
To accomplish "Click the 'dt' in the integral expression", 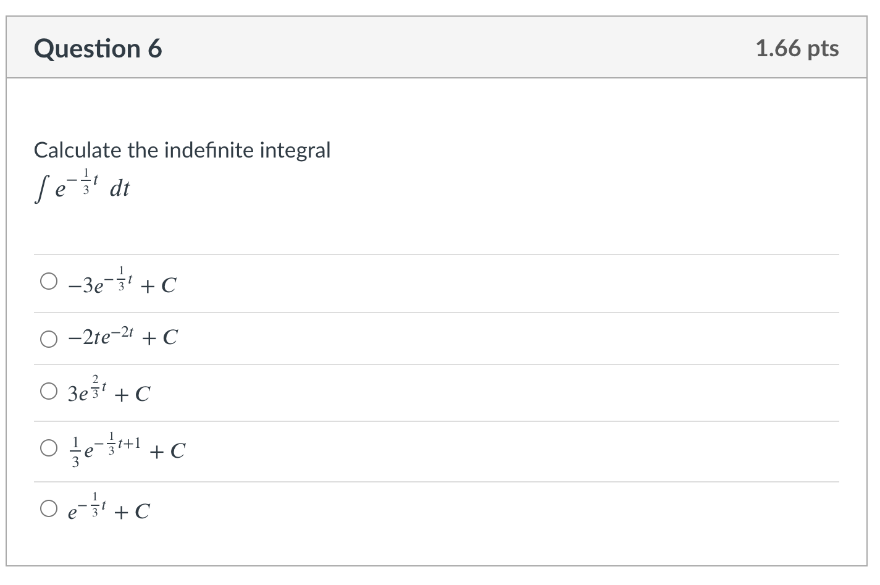I will pyautogui.click(x=120, y=188).
